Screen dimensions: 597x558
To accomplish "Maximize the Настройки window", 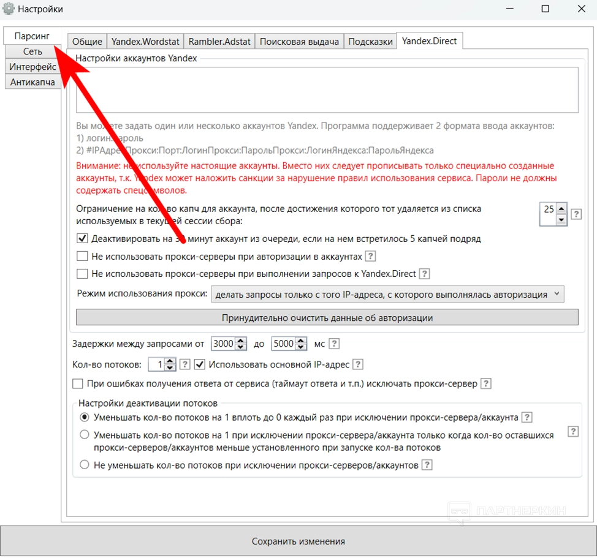I will pos(546,9).
